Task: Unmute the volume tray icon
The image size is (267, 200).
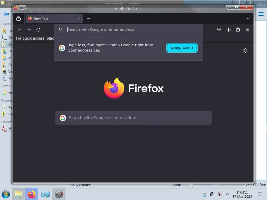Action: point(220,194)
